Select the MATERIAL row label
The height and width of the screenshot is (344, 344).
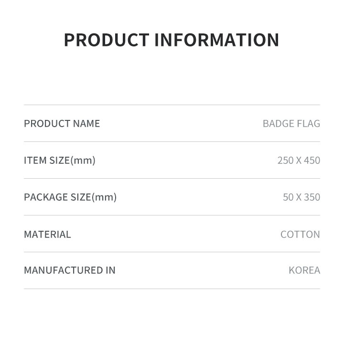tap(47, 234)
